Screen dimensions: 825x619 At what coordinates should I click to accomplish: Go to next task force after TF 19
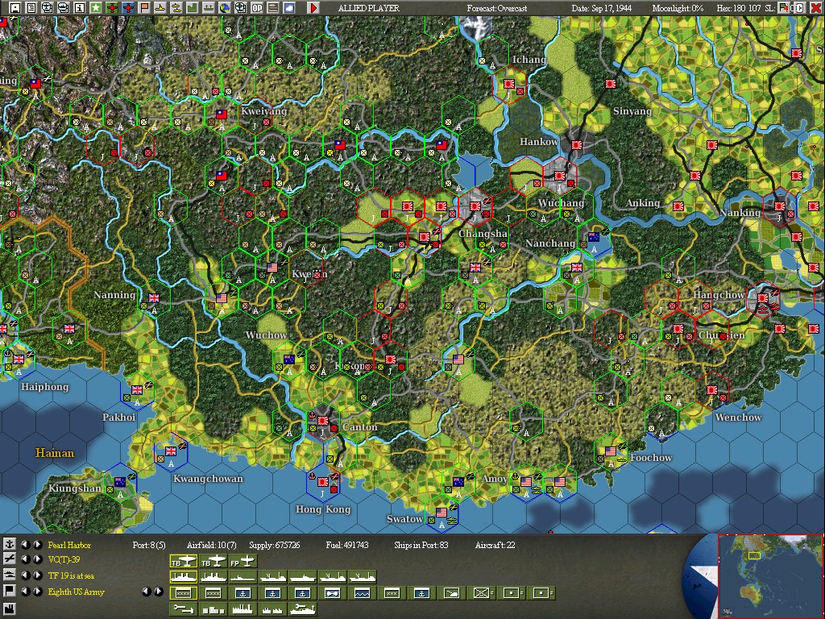pos(37,575)
